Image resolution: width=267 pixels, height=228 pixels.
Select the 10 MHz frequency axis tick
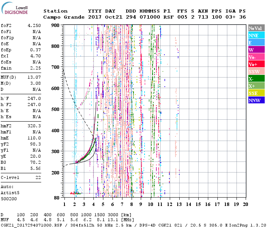coord(151,204)
